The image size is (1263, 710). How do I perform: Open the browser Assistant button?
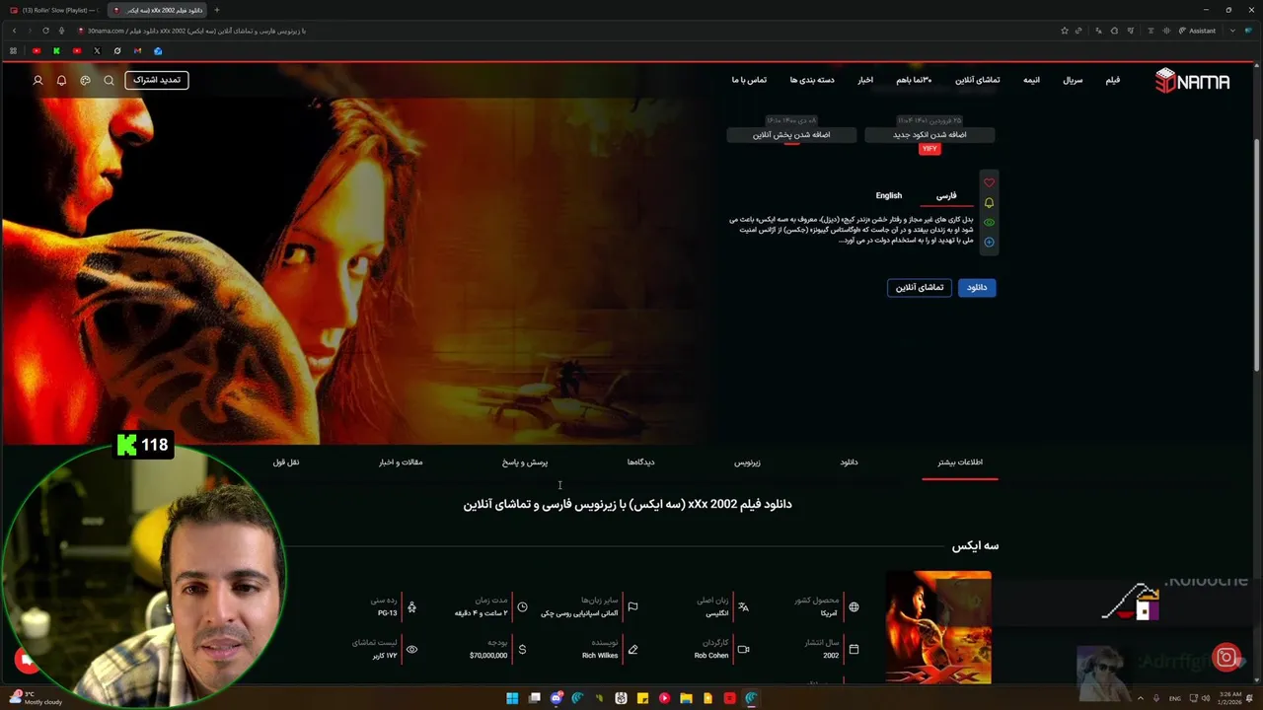1198,31
